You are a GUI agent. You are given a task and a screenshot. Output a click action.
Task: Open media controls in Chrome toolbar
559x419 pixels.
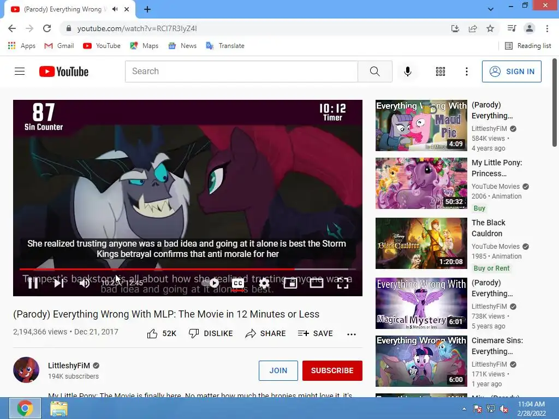tap(512, 28)
